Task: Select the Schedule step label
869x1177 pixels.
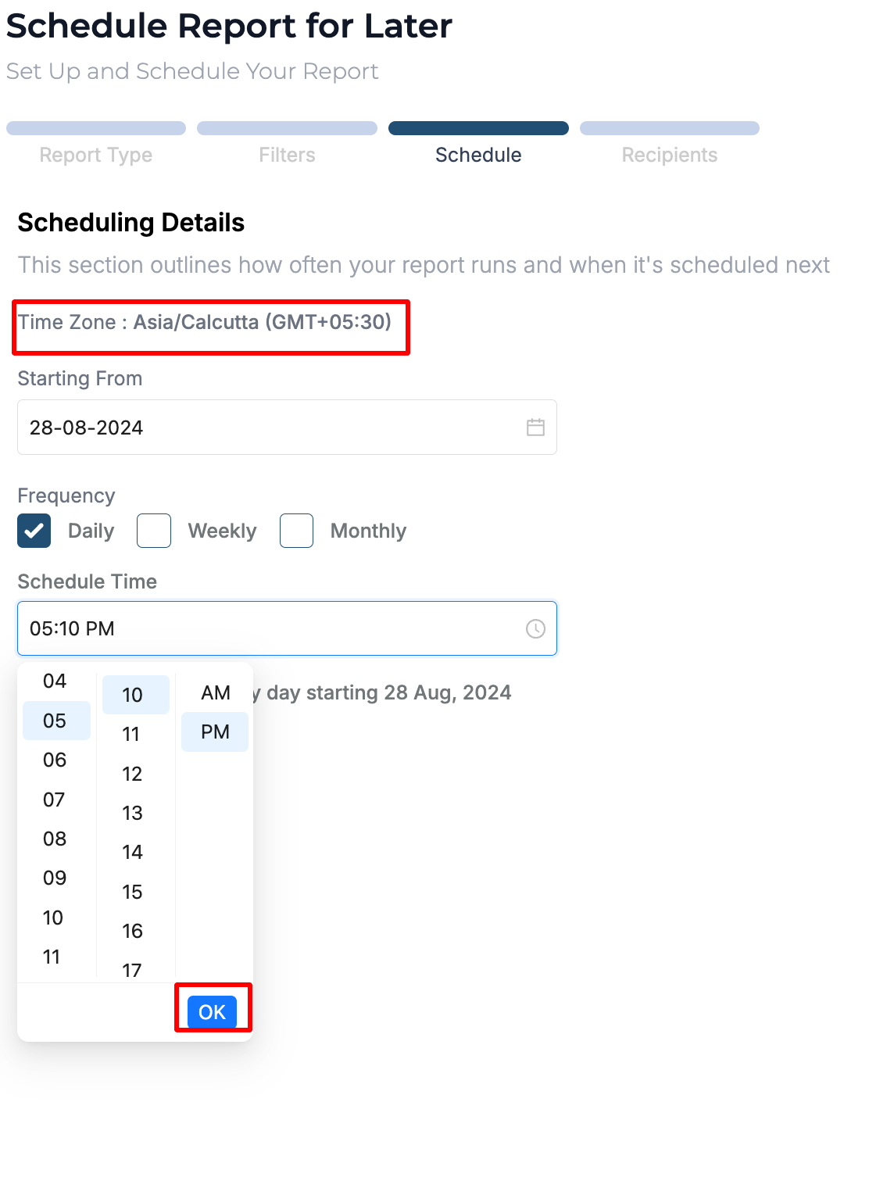Action: 478,155
